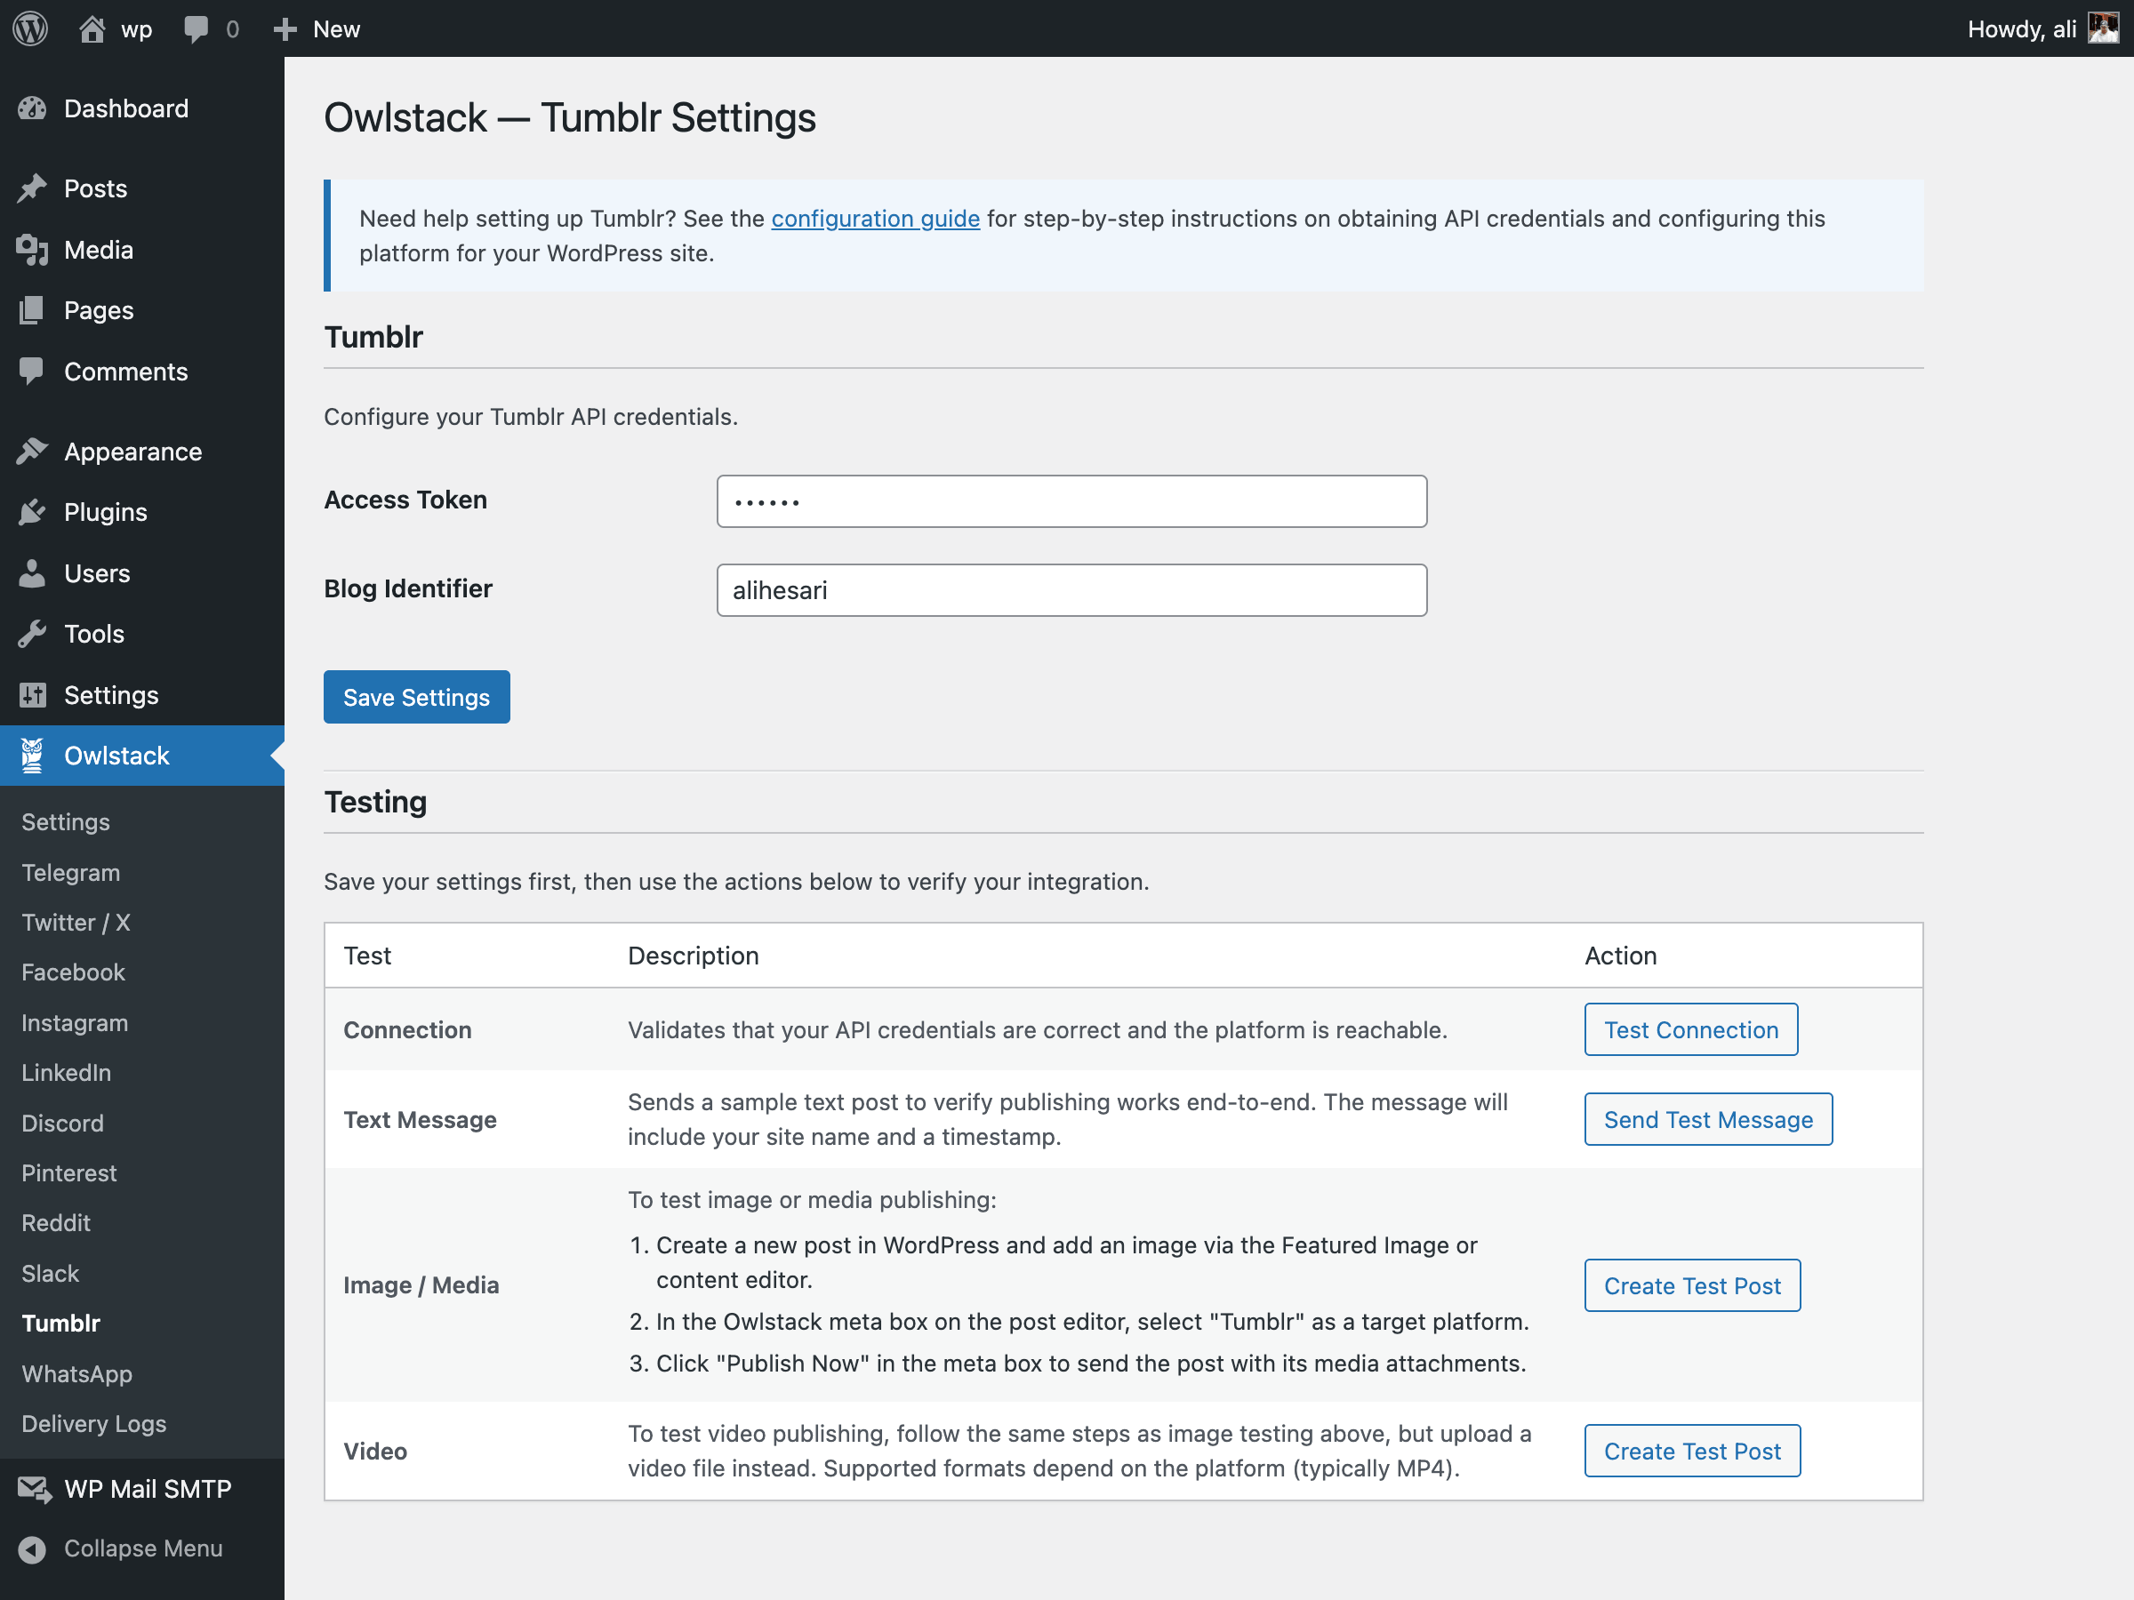Click the Save Settings button
This screenshot has width=2134, height=1600.
click(x=416, y=696)
